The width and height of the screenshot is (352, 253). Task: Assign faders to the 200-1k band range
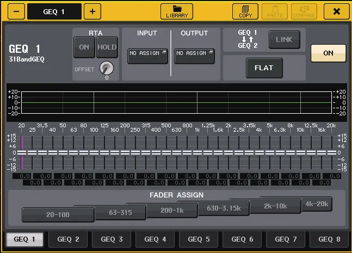[x=172, y=211]
